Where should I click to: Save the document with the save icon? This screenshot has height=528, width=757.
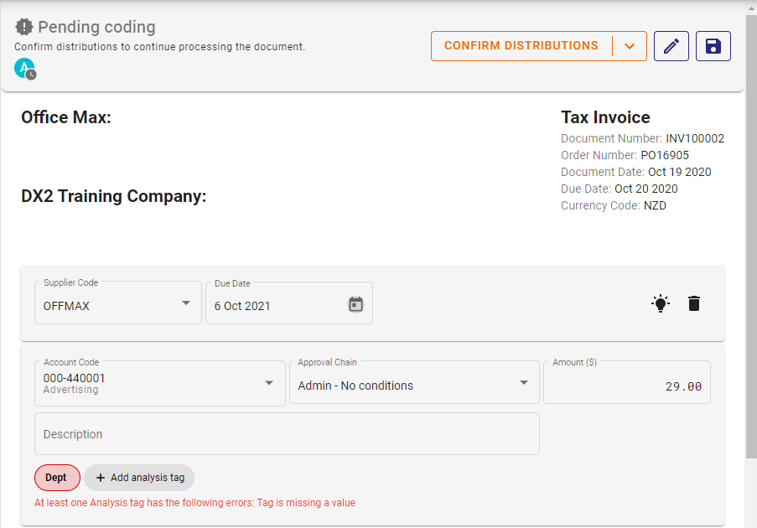(713, 46)
